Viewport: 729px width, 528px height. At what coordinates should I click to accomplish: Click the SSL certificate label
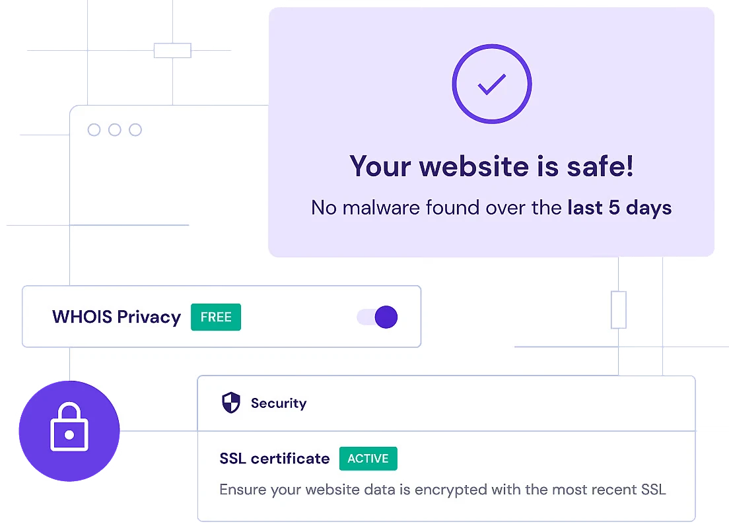click(274, 459)
